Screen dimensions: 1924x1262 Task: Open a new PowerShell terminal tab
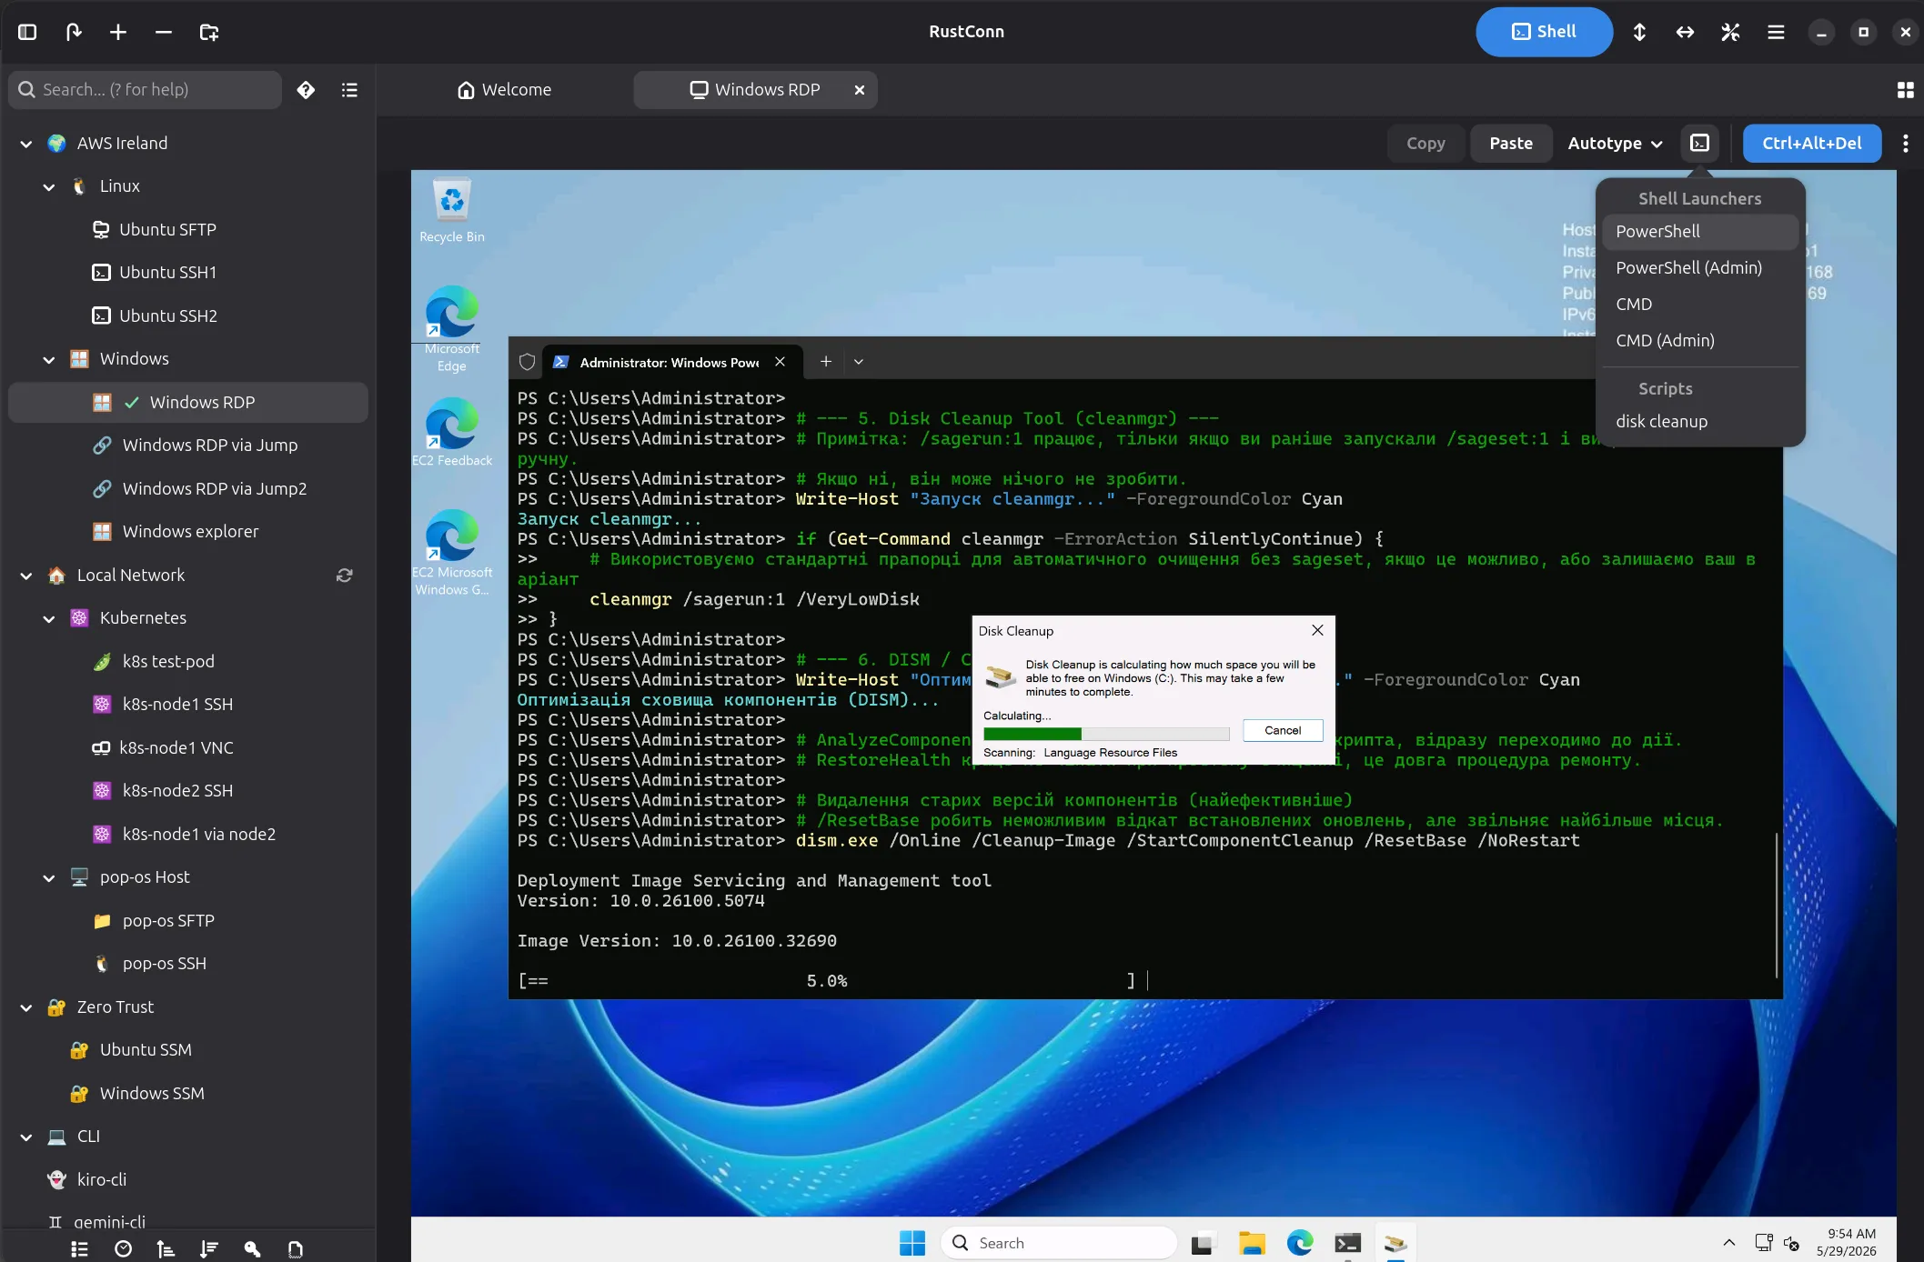click(825, 361)
